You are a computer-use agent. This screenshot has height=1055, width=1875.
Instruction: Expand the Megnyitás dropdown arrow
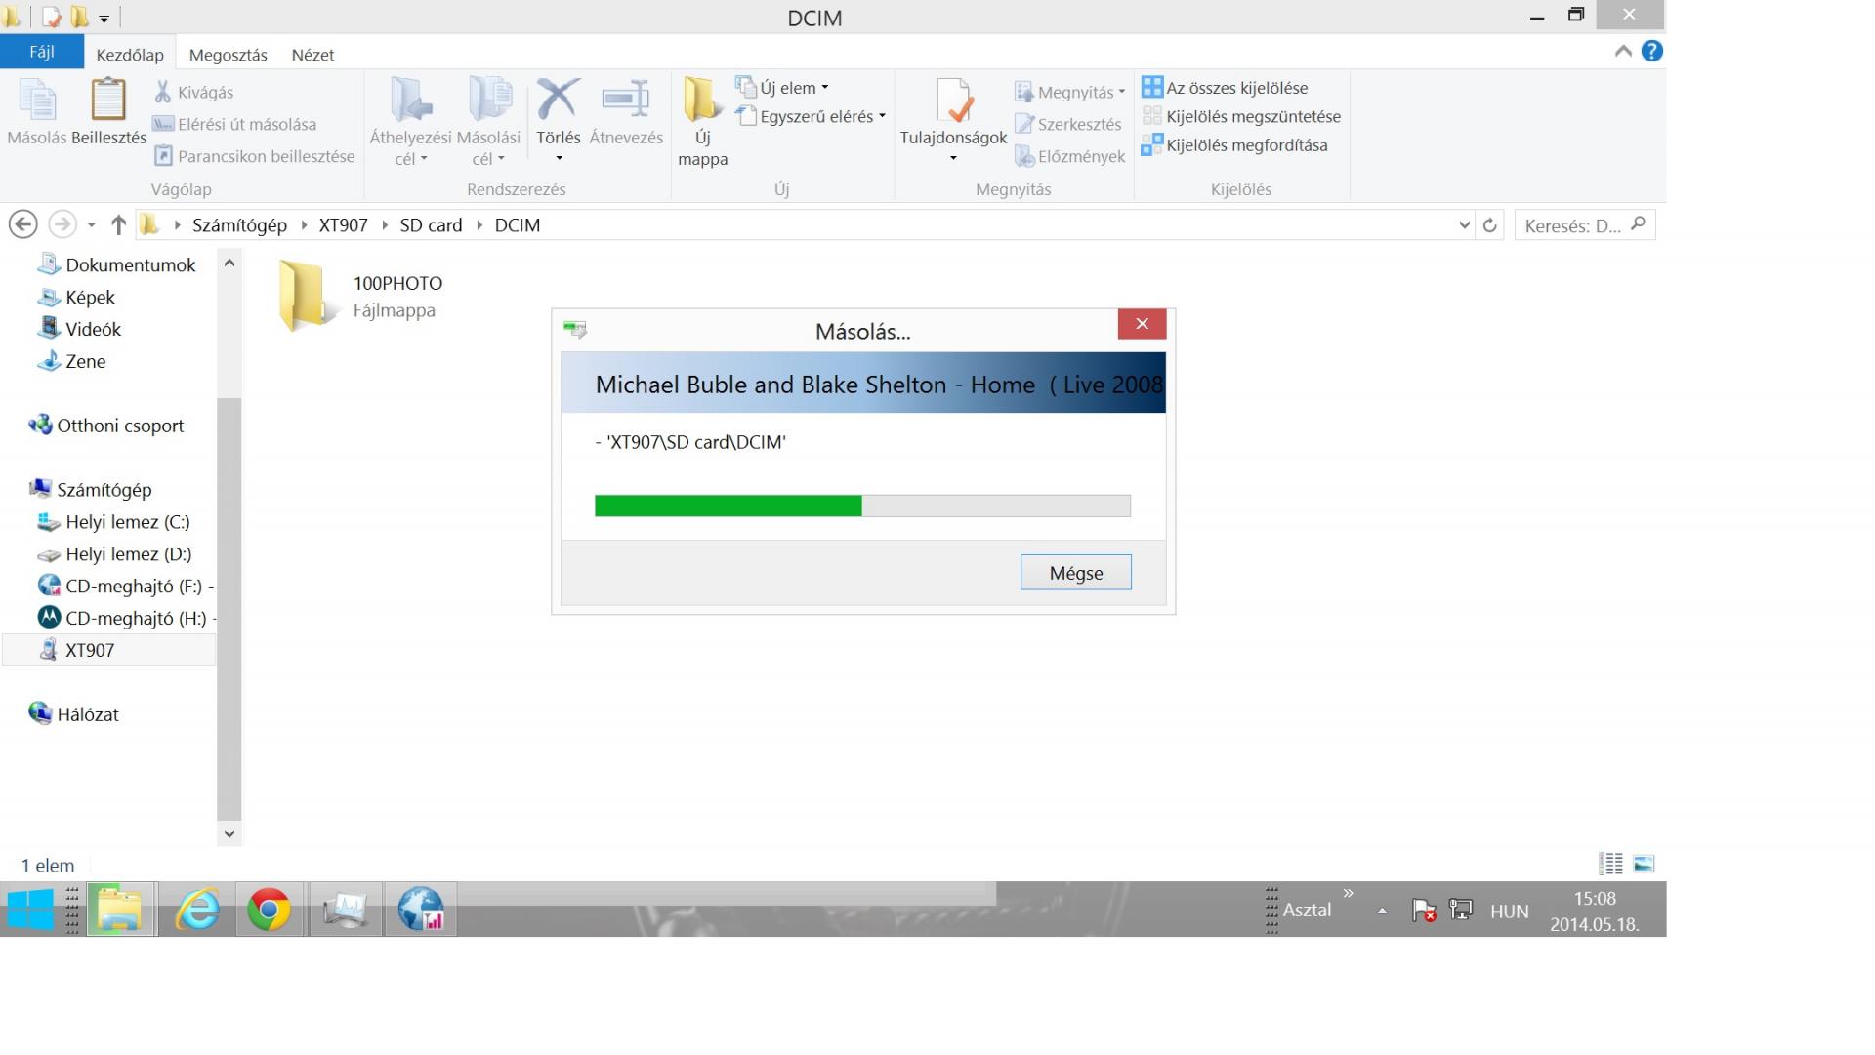click(x=1122, y=92)
